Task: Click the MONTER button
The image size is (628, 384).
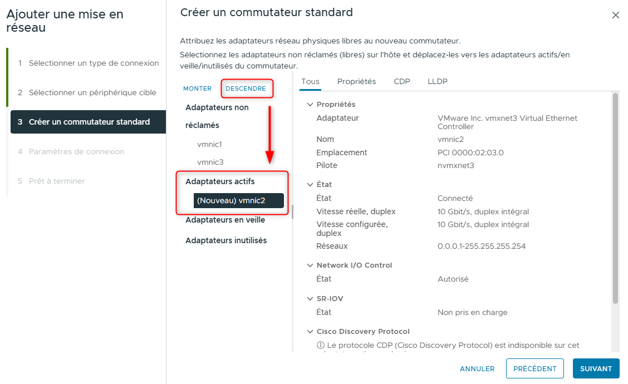Action: pos(197,89)
